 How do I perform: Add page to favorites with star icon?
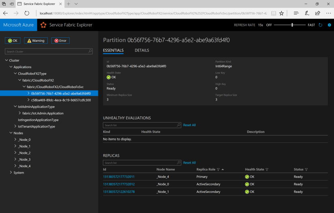tap(281, 13)
